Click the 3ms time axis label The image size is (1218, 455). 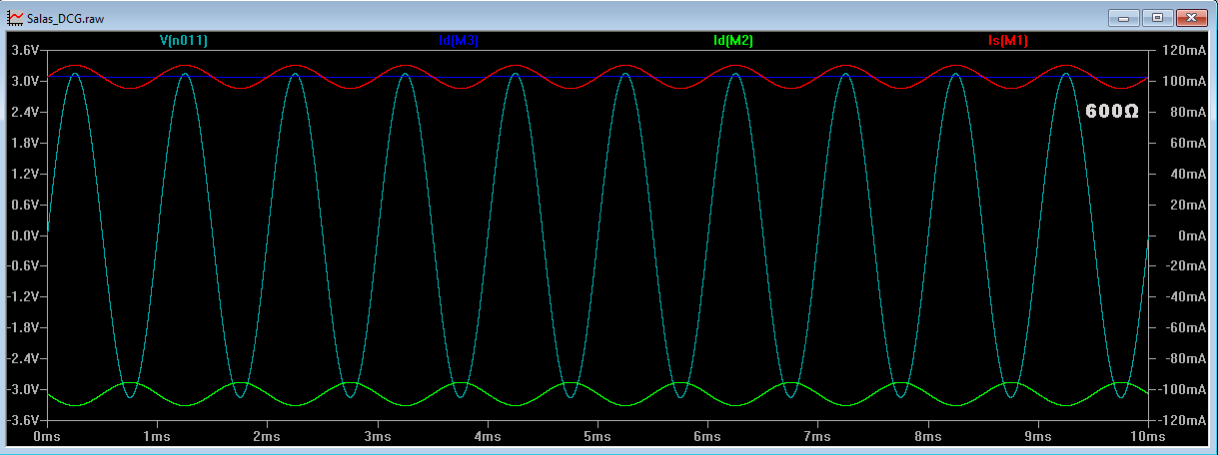(x=377, y=437)
